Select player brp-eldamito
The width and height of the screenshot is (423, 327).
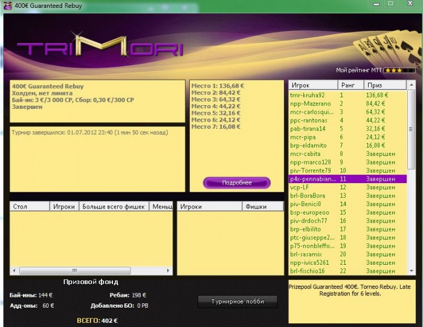(x=347, y=146)
